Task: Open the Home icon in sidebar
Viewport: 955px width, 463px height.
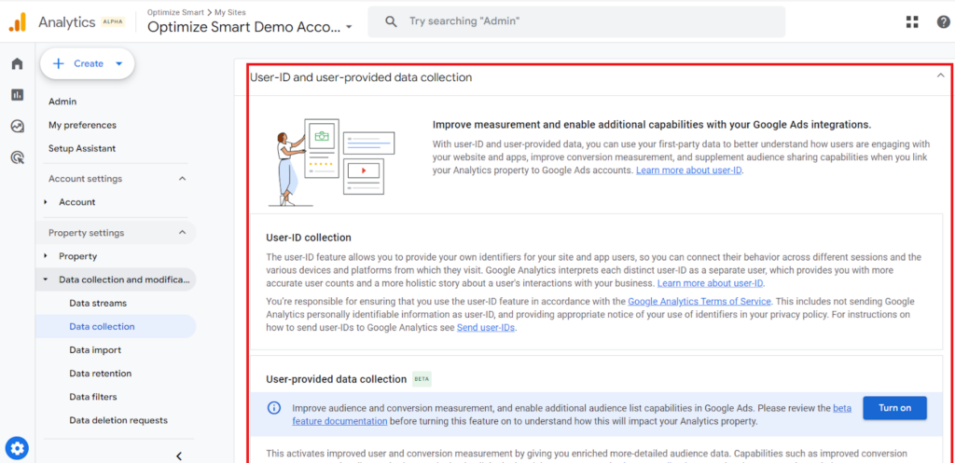Action: click(17, 64)
